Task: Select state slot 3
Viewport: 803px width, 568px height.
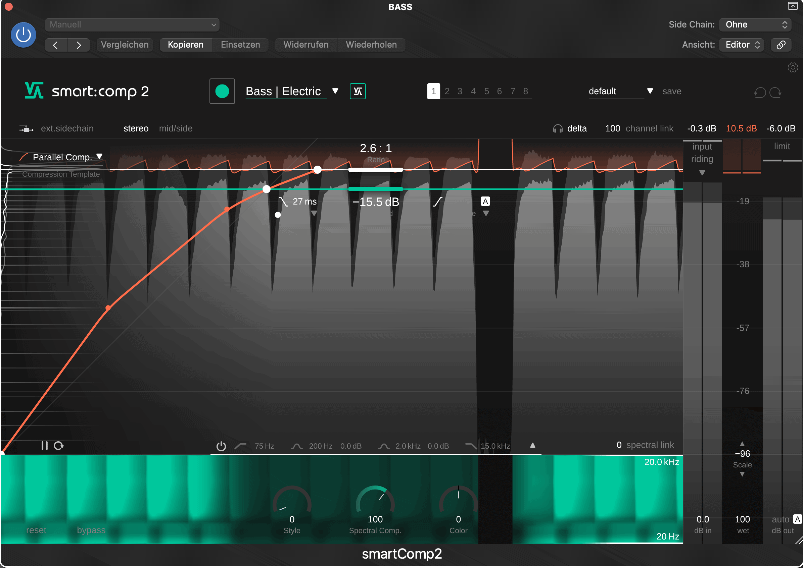Action: (x=460, y=91)
